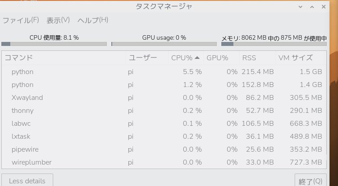Click the 668.3 MB VM size value
Image resolution: width=338 pixels, height=186 pixels.
pos(306,124)
